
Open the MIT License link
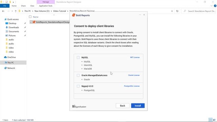[135, 57]
